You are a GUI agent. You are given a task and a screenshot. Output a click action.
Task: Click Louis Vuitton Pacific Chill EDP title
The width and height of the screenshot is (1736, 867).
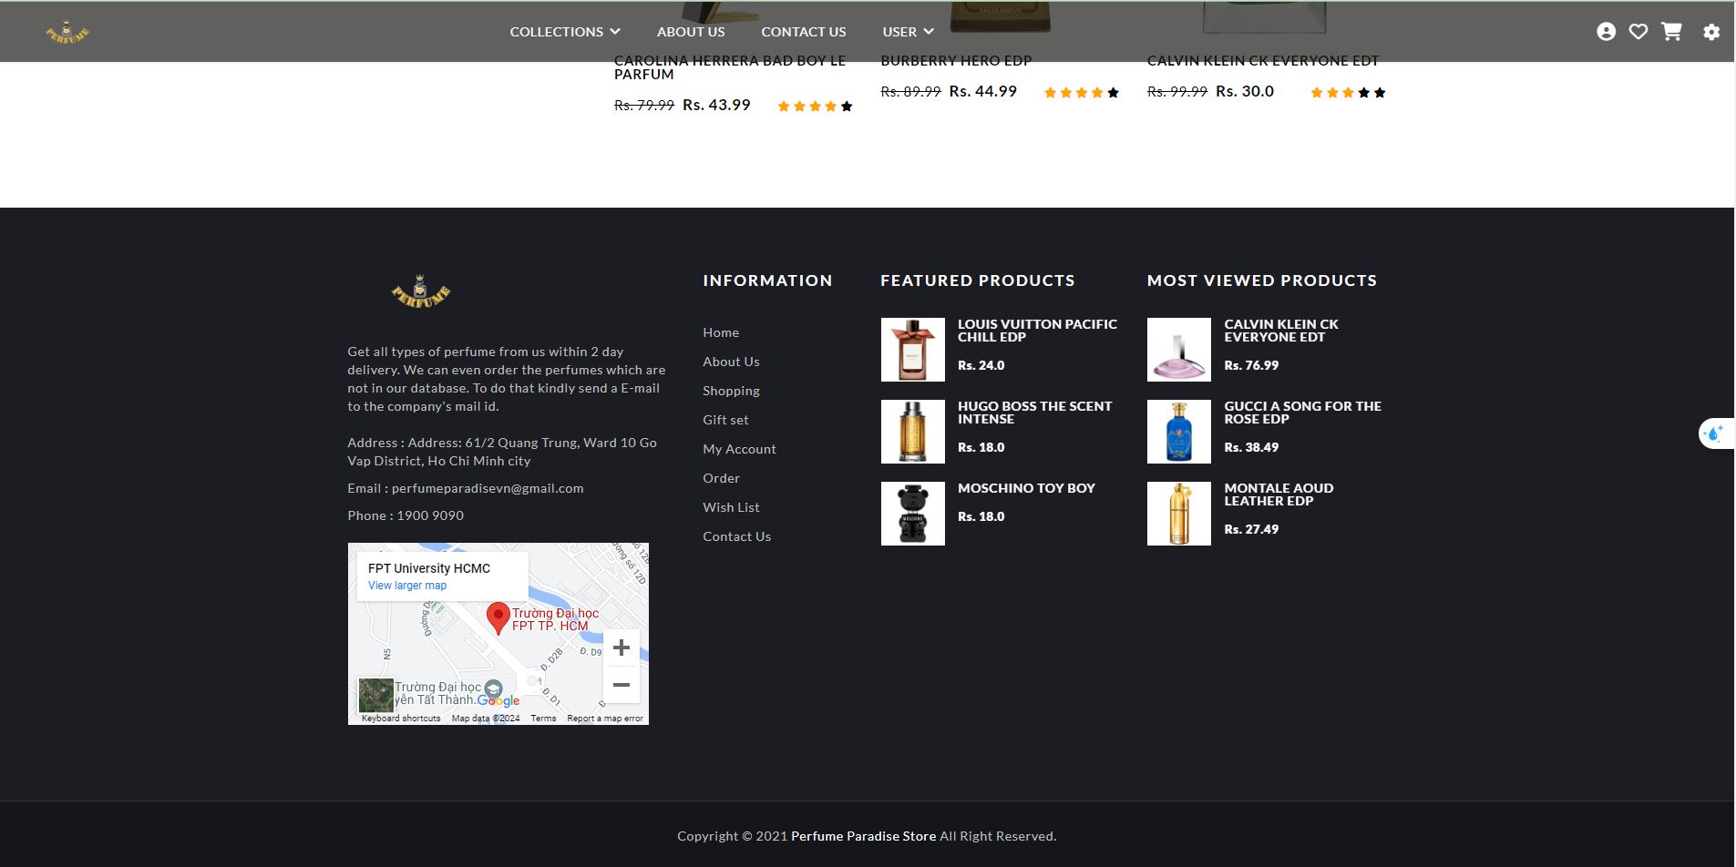coord(1037,331)
